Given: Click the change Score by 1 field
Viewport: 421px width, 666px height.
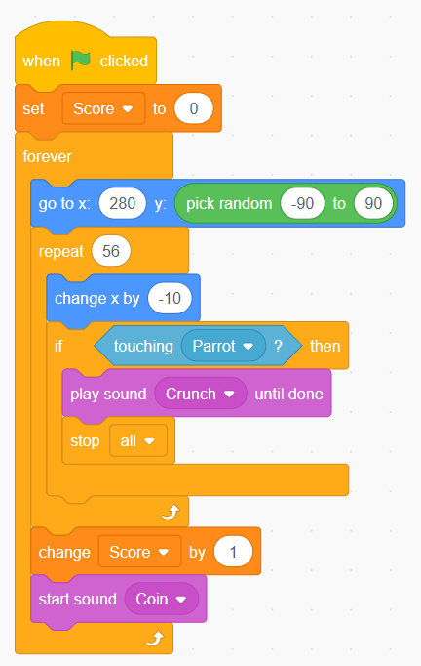Looking at the screenshot, I should 233,552.
